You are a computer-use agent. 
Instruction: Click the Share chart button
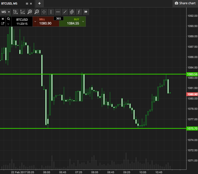click(x=185, y=3)
